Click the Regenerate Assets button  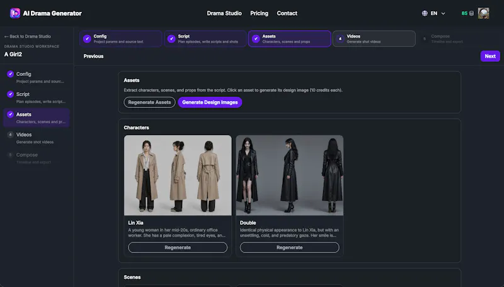(149, 102)
